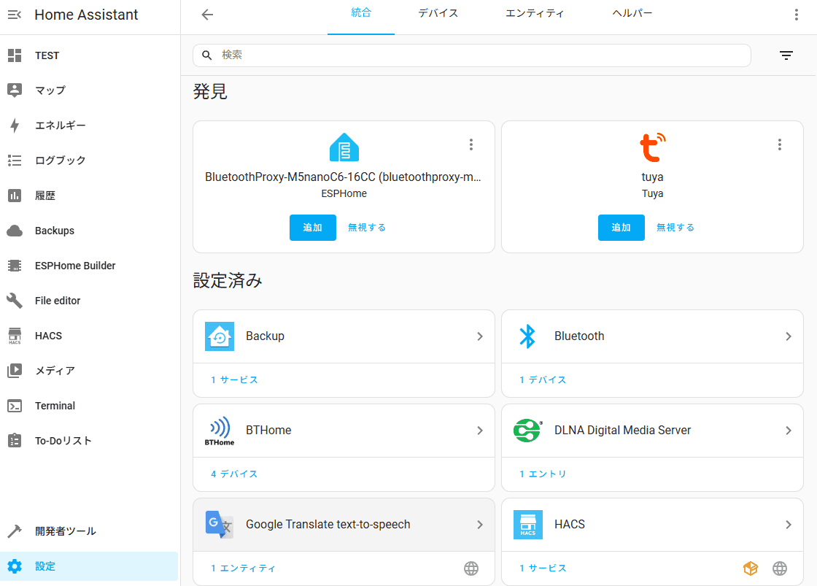The height and width of the screenshot is (586, 817).
Task: Switch to the ヘルパー tab
Action: 632,13
